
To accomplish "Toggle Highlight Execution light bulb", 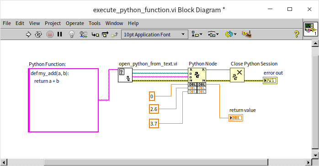I will (x=72, y=35).
